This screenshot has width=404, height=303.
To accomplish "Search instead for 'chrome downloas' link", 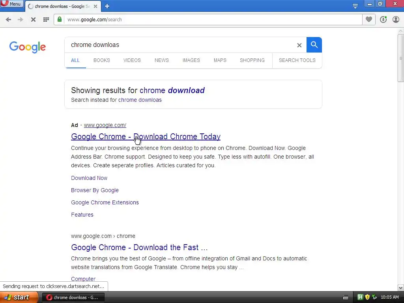I will (140, 100).
